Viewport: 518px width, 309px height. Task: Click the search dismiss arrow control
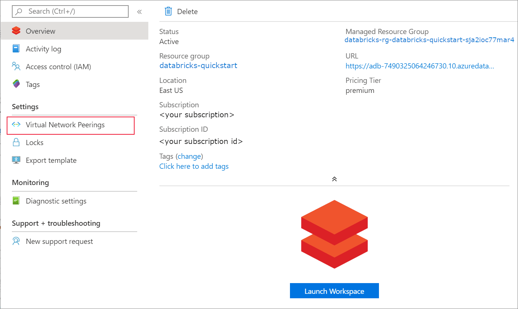coord(139,11)
